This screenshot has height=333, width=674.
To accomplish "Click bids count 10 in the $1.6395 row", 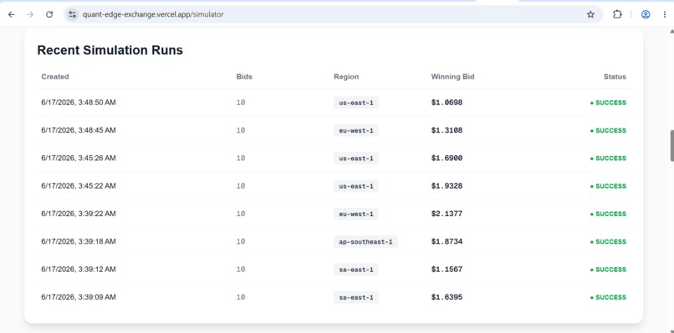I will 241,297.
